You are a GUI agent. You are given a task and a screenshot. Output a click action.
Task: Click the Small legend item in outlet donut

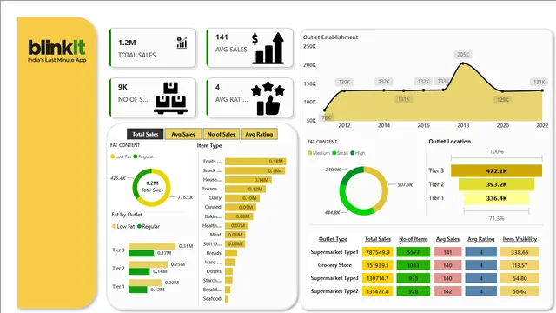point(340,153)
